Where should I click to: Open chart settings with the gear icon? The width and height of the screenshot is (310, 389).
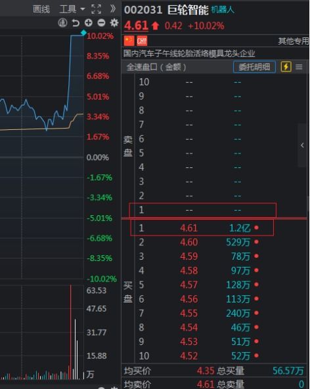tap(114, 23)
